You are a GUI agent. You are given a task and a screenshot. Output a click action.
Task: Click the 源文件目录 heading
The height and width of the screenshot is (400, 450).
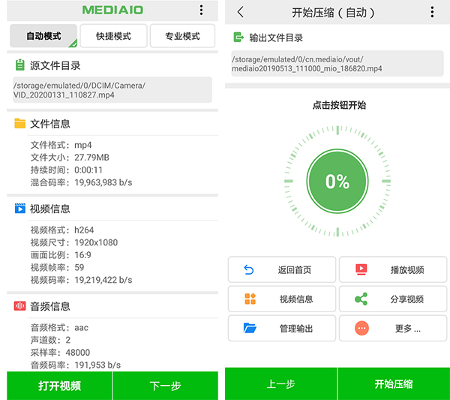click(55, 65)
